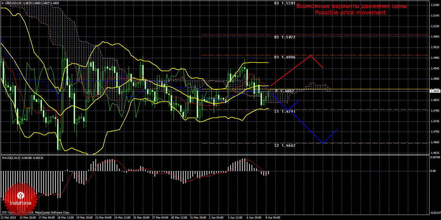Click the S2 1.4662 support label
The width and height of the screenshot is (441, 220).
coord(285,146)
